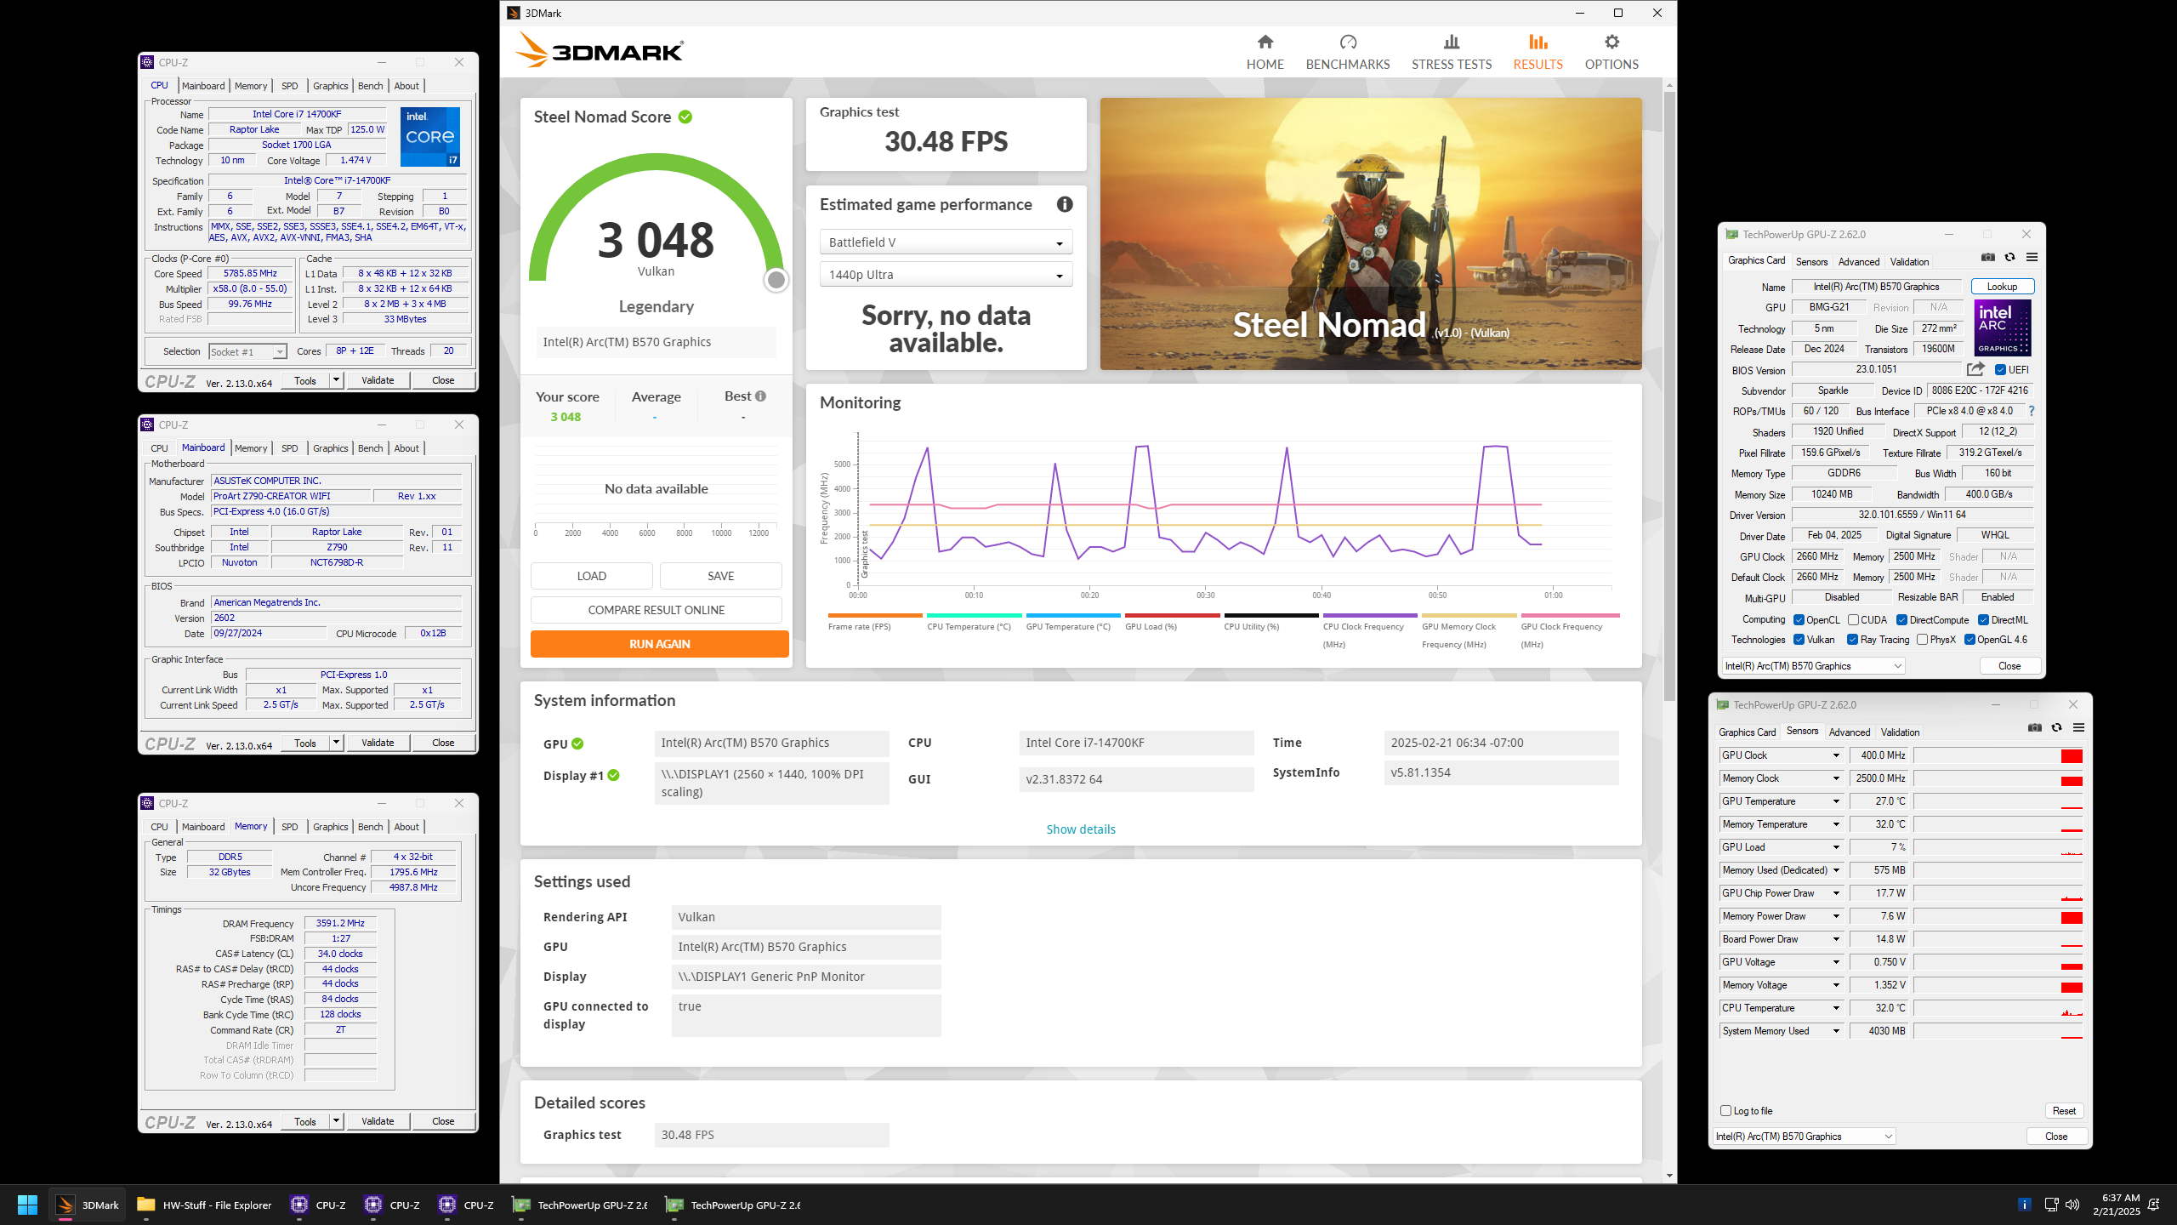Click the Reset button in GPU-Z Sensors
This screenshot has width=2177, height=1225.
click(x=2064, y=1111)
